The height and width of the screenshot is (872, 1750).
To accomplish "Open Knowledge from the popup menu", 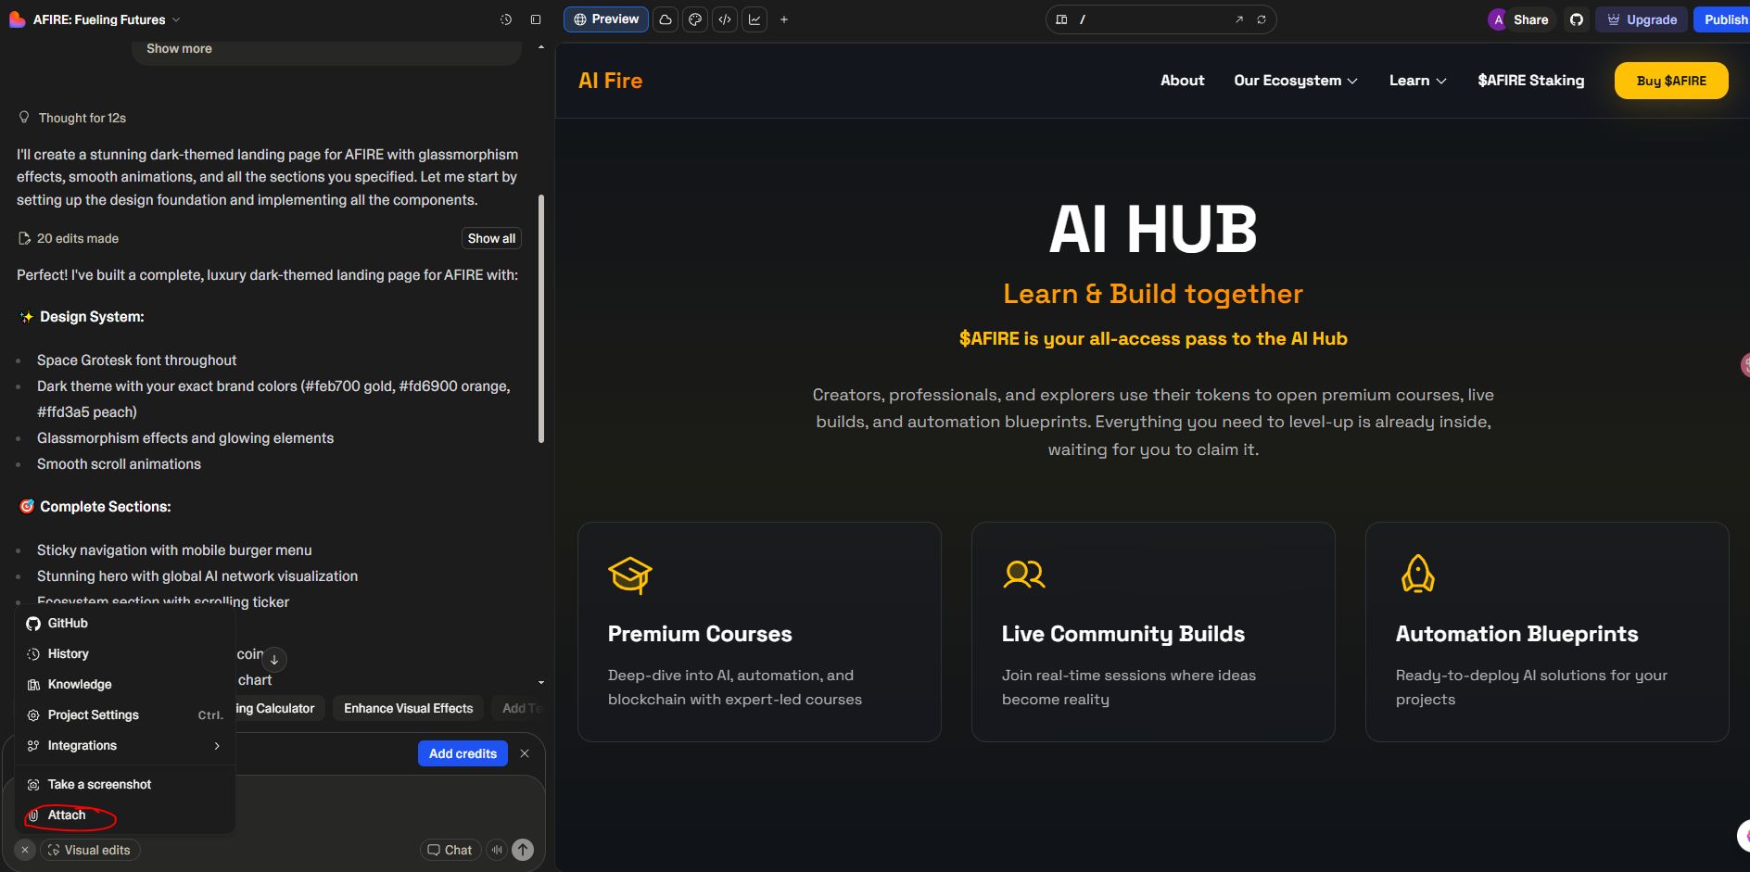I will pos(125,685).
